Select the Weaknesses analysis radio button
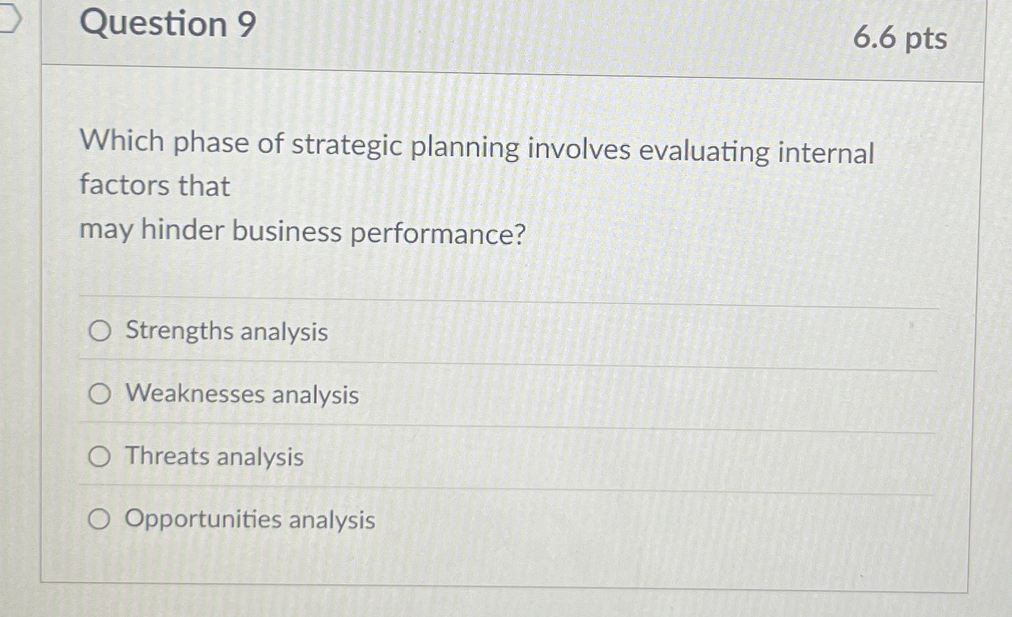The height and width of the screenshot is (617, 1012). coord(100,394)
